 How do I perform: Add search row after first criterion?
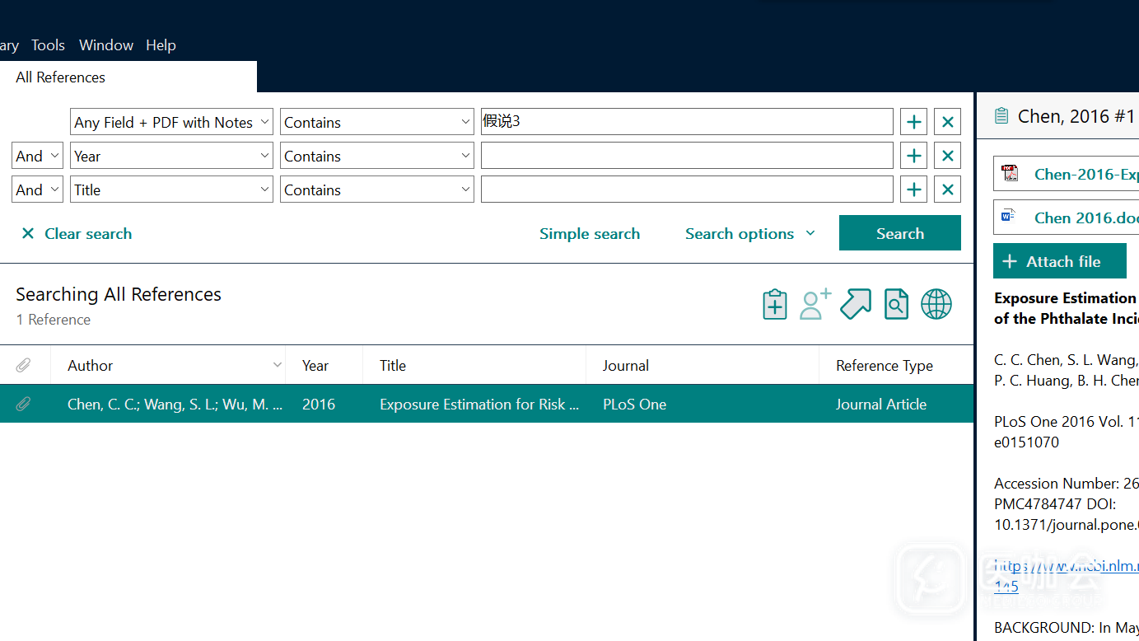tap(913, 122)
